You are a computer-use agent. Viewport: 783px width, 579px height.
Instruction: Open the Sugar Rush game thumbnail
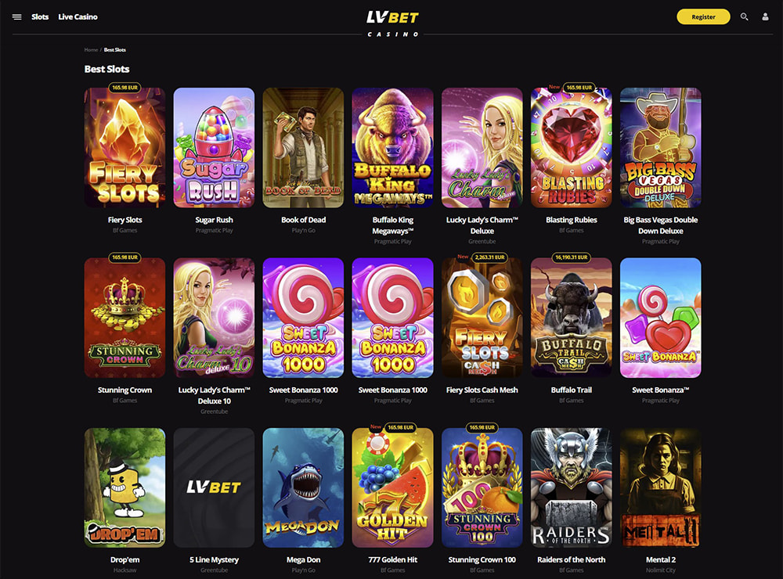(214, 148)
